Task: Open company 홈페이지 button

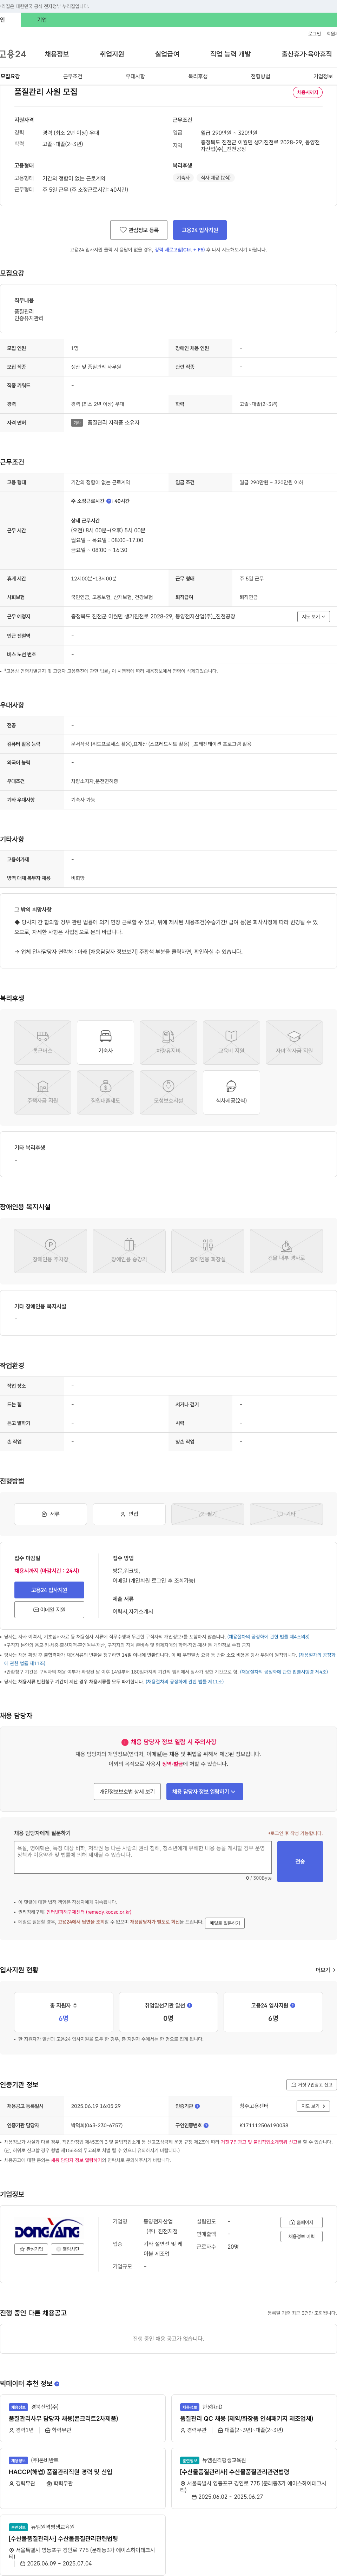Action: (x=301, y=2222)
